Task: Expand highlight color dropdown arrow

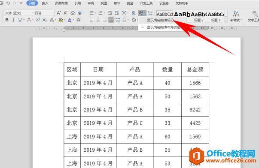Action: pos(64,20)
